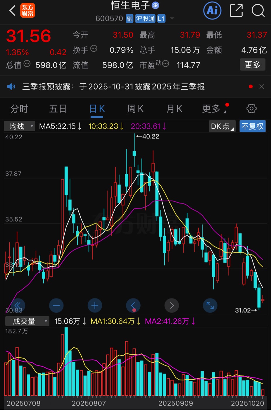Open the 均线 indicator dropdown
Viewport: 271px width, 410px height.
(x=20, y=126)
